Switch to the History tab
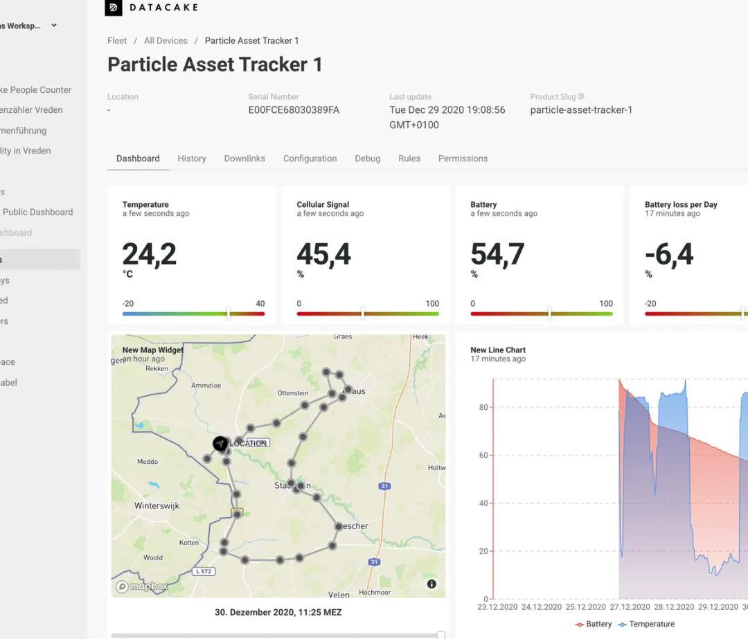 (x=192, y=159)
